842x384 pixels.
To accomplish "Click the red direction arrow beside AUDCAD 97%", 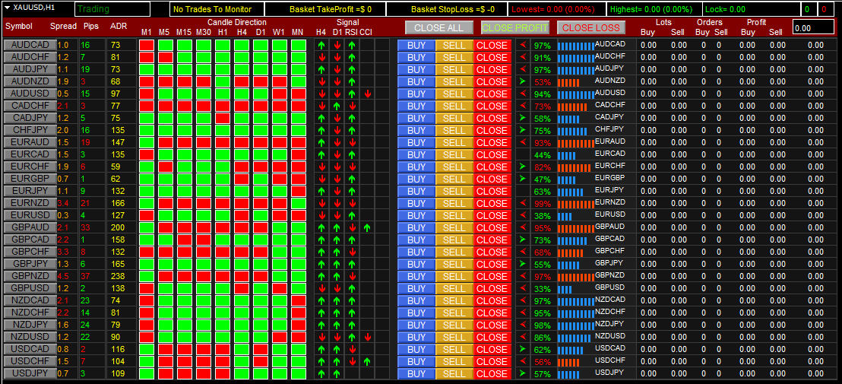I will [x=523, y=45].
